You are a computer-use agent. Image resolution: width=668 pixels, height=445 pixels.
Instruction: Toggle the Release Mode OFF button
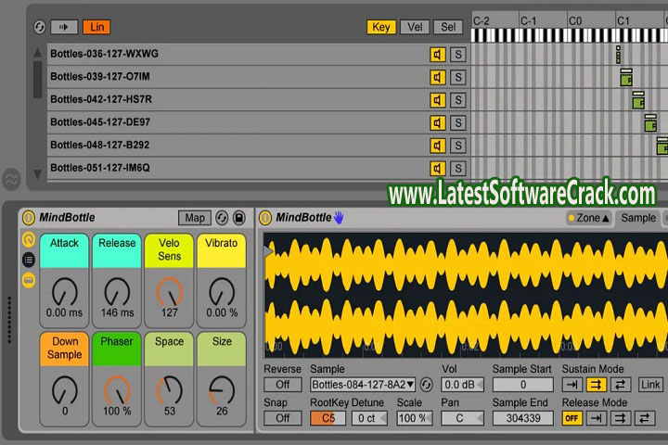click(572, 418)
